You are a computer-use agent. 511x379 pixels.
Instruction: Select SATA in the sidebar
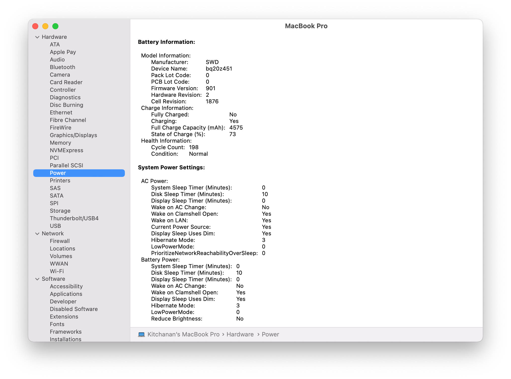57,196
